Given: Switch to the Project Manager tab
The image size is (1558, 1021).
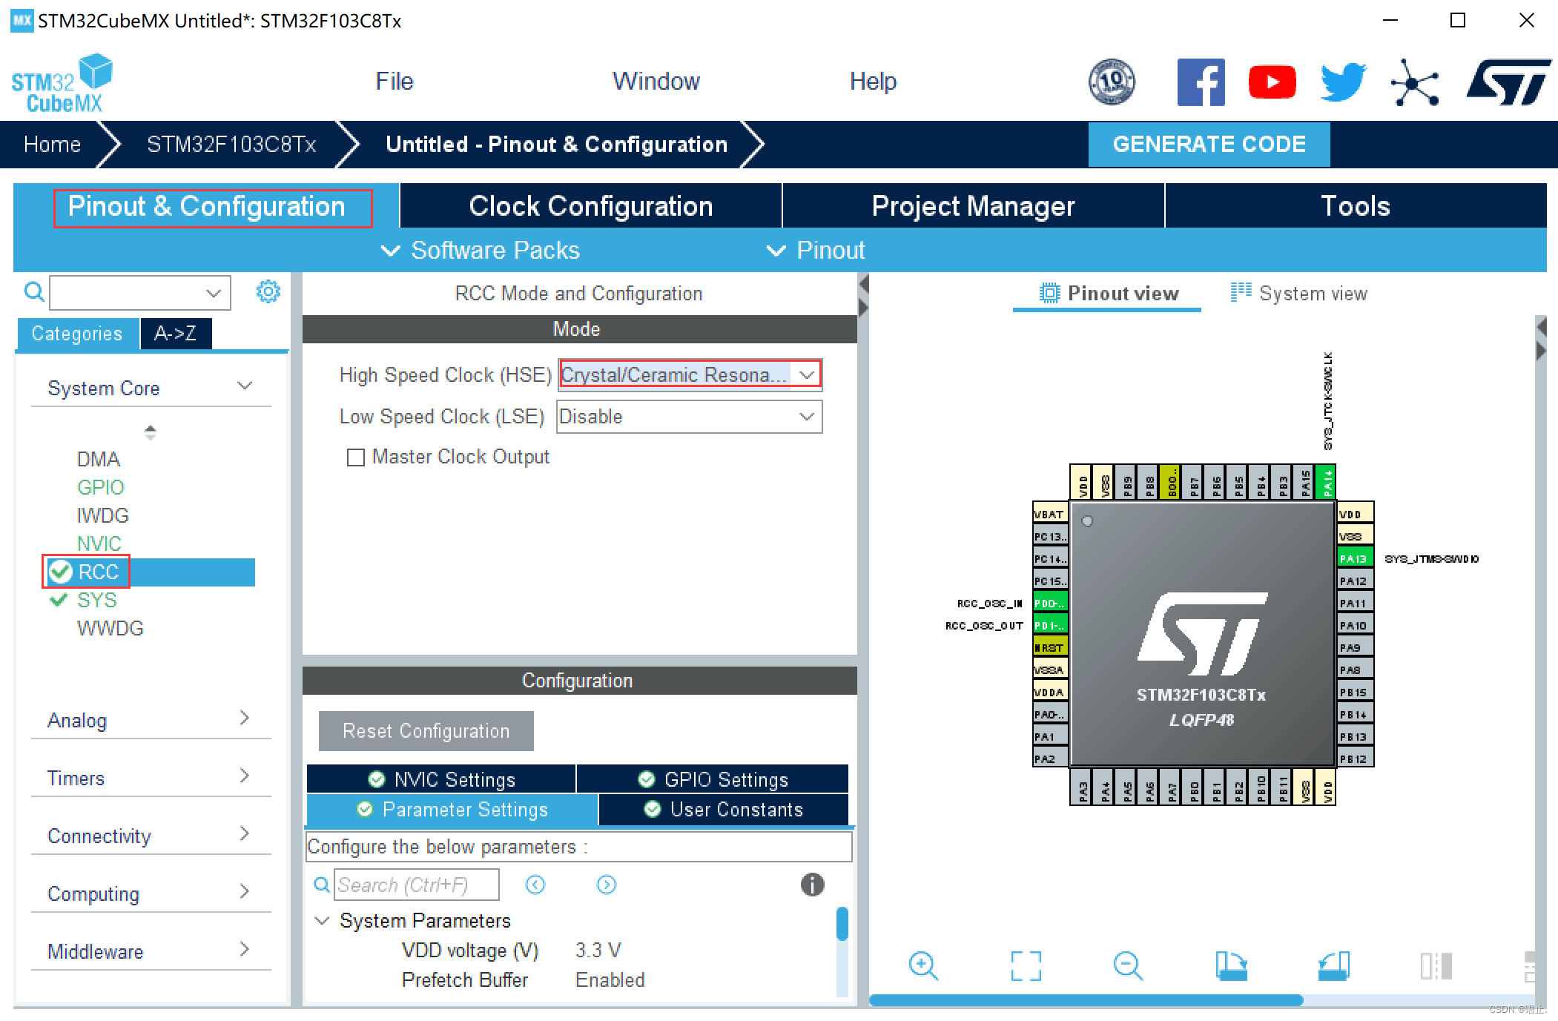Looking at the screenshot, I should click(x=973, y=206).
